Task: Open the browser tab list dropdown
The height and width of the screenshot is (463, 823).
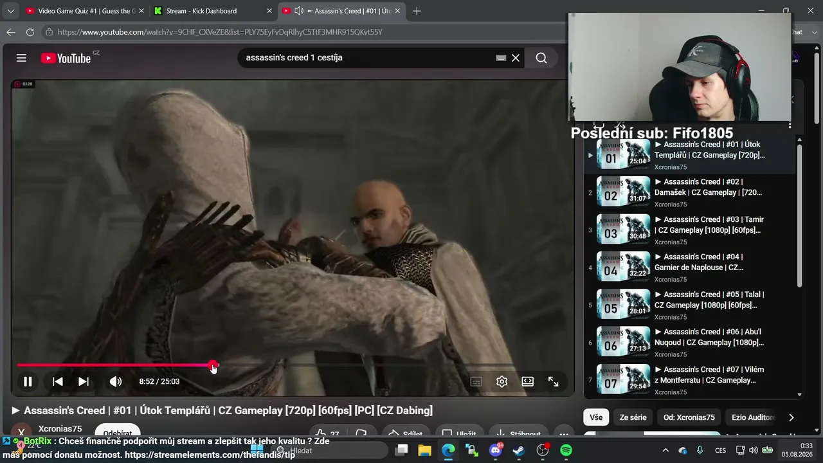Action: [10, 11]
